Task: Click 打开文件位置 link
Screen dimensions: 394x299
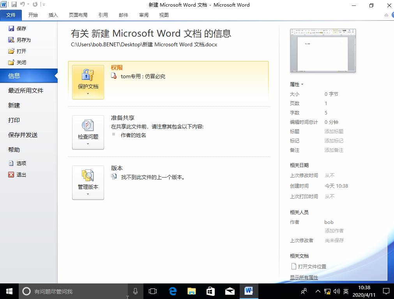Action: [312, 266]
